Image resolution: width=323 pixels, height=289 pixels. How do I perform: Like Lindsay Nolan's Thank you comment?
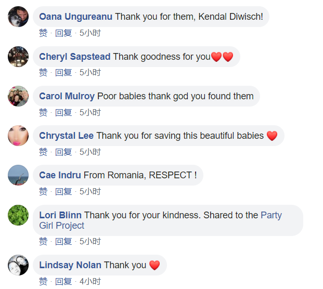[x=43, y=281]
